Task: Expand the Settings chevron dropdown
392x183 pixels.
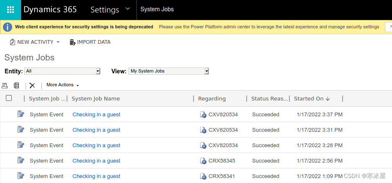Action: [127, 9]
